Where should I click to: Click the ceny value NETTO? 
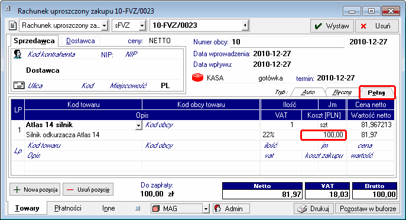pyautogui.click(x=160, y=41)
